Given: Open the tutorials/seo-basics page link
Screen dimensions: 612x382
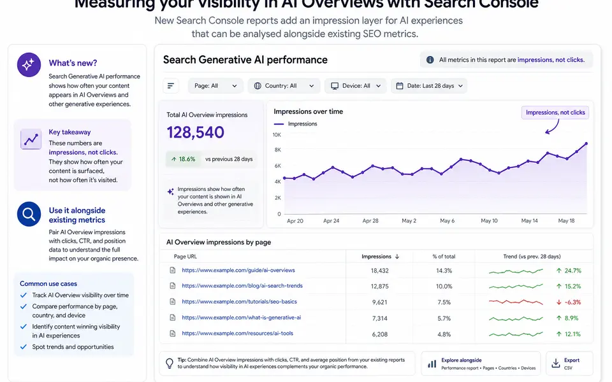Looking at the screenshot, I should pyautogui.click(x=239, y=302).
